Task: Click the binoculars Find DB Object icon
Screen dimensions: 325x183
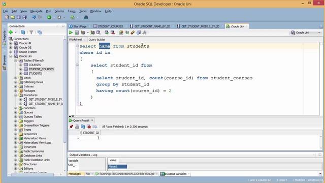Action: click(86, 17)
